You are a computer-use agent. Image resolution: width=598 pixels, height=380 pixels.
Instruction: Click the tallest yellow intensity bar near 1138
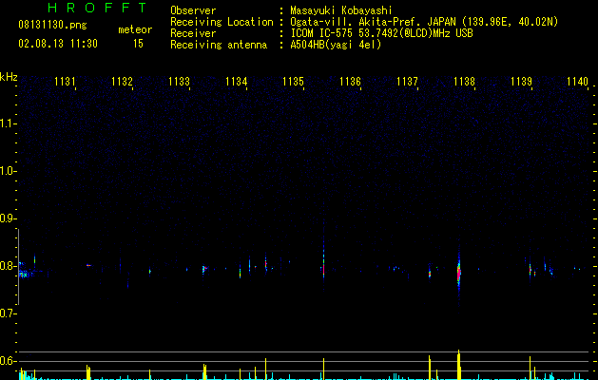[x=459, y=365]
